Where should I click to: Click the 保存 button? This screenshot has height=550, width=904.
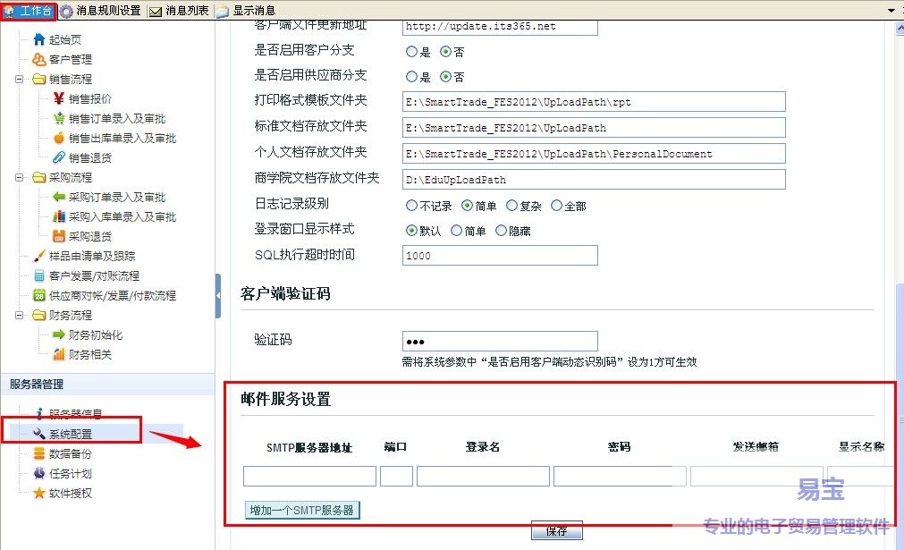click(x=556, y=531)
